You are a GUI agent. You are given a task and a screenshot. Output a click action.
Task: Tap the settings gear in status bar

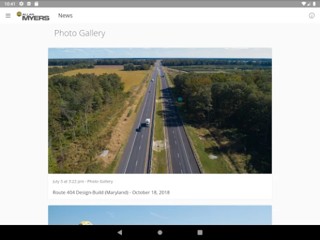(x=22, y=4)
